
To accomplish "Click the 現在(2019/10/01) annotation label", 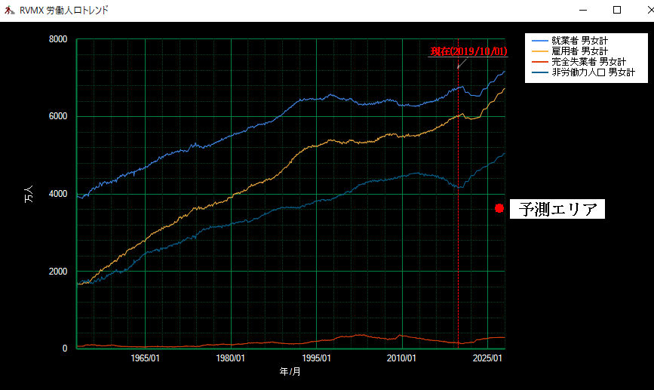I will (x=468, y=51).
